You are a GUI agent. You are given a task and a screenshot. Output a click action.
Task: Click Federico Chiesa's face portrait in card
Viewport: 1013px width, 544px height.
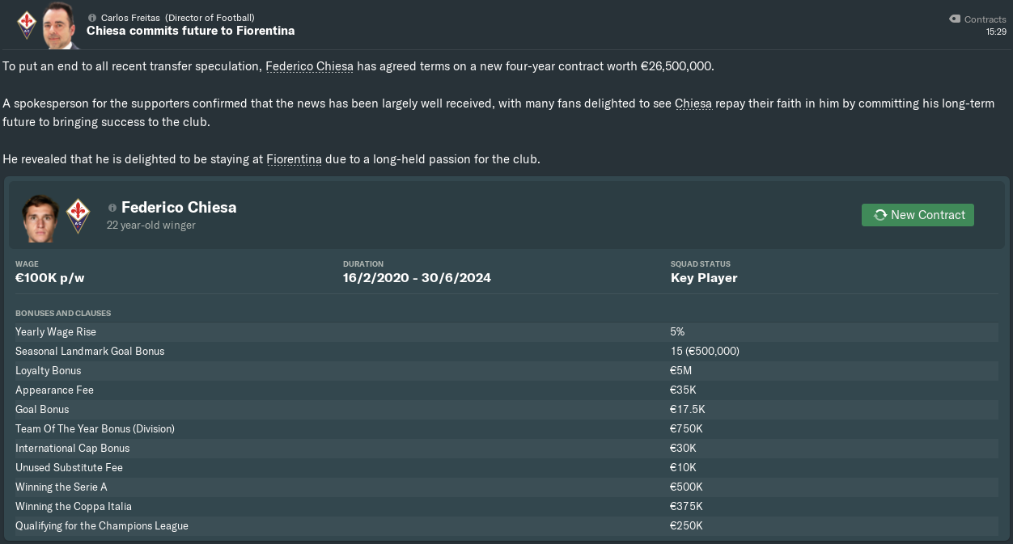[40, 218]
